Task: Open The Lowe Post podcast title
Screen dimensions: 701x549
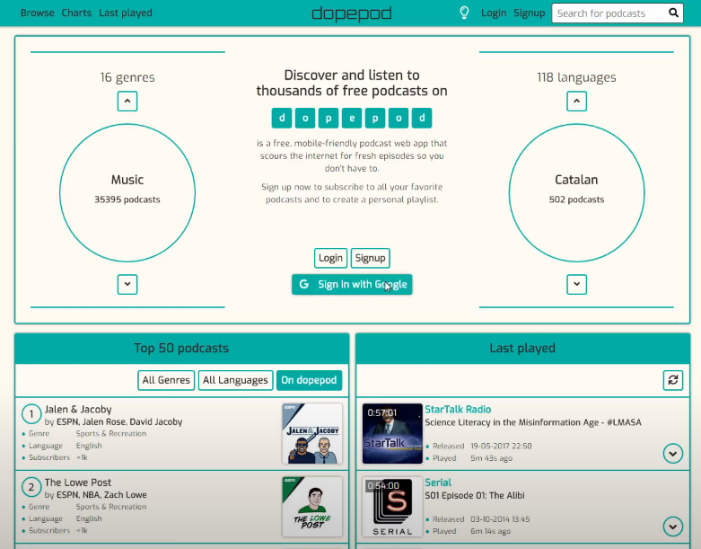Action: (x=78, y=483)
